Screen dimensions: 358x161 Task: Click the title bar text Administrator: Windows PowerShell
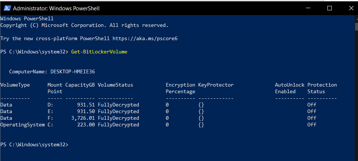point(56,8)
